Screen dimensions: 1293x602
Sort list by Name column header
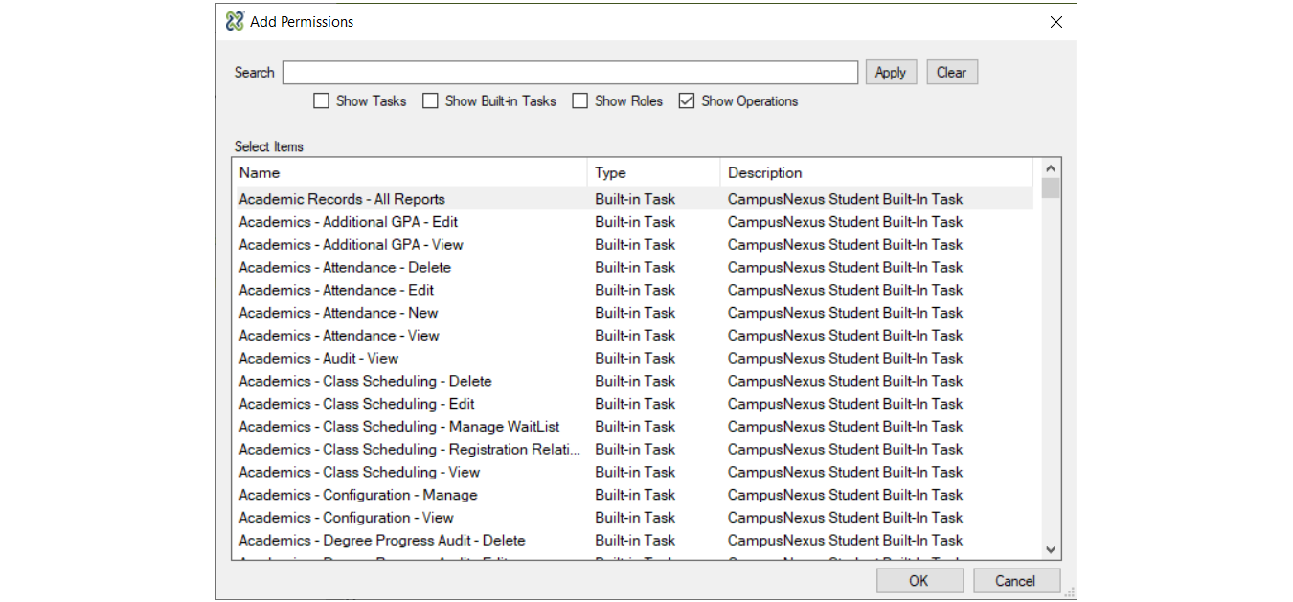click(x=410, y=173)
